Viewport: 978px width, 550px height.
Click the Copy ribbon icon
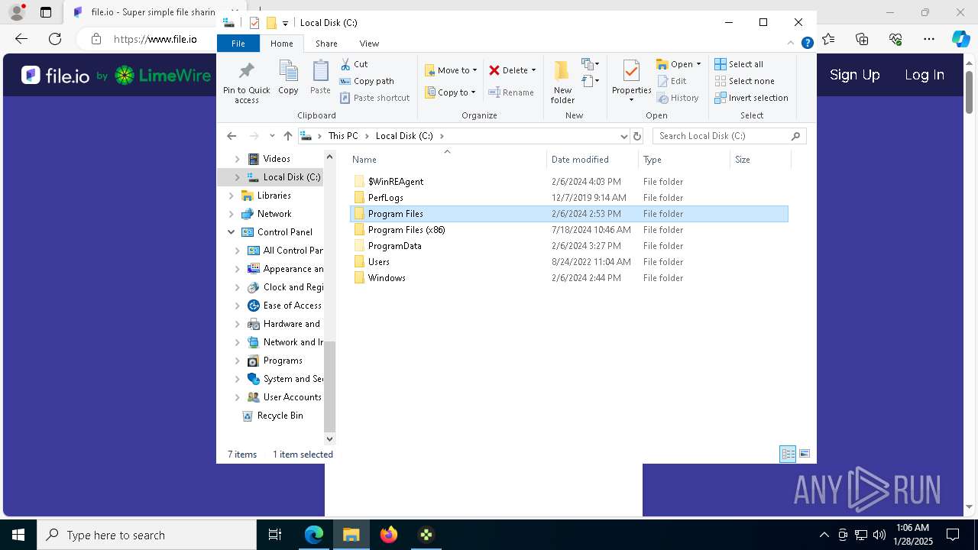(x=288, y=77)
